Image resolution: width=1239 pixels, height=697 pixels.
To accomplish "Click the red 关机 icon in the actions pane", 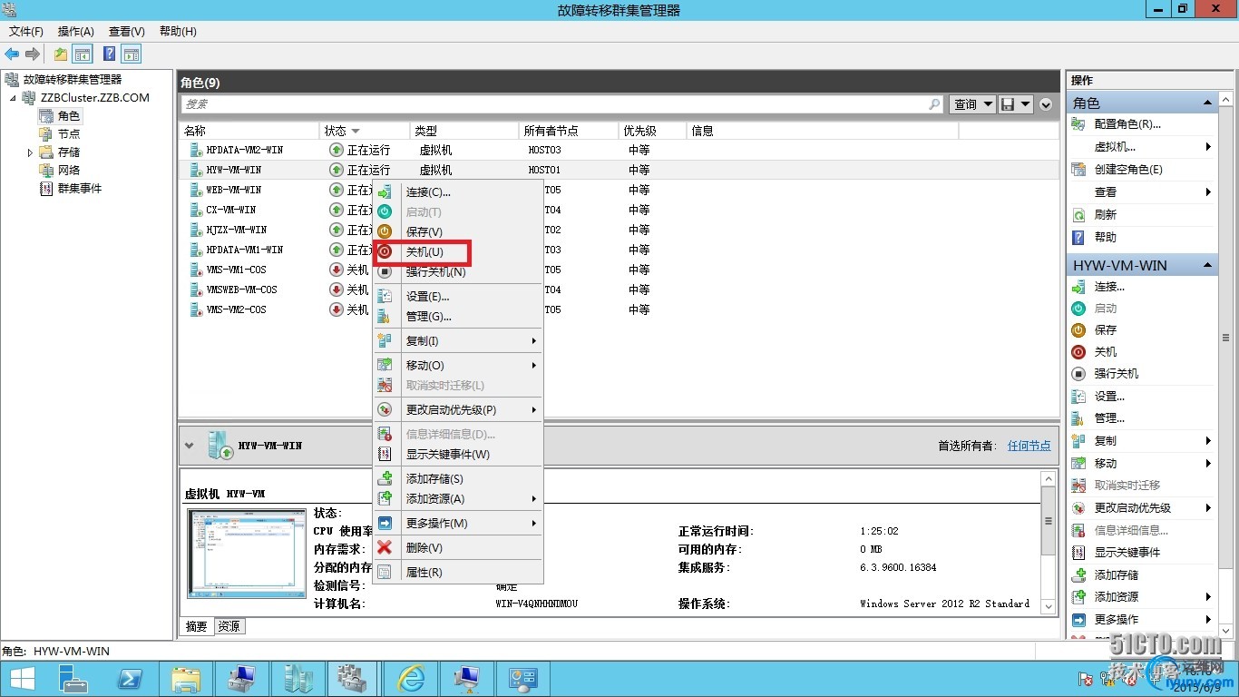I will click(x=1078, y=352).
